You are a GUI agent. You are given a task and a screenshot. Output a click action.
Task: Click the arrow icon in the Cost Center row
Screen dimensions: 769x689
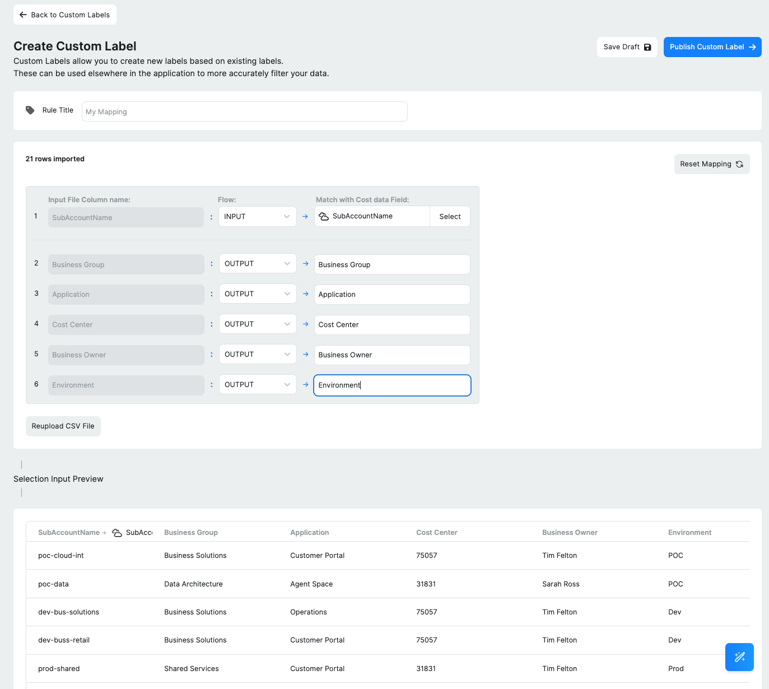[x=305, y=324]
